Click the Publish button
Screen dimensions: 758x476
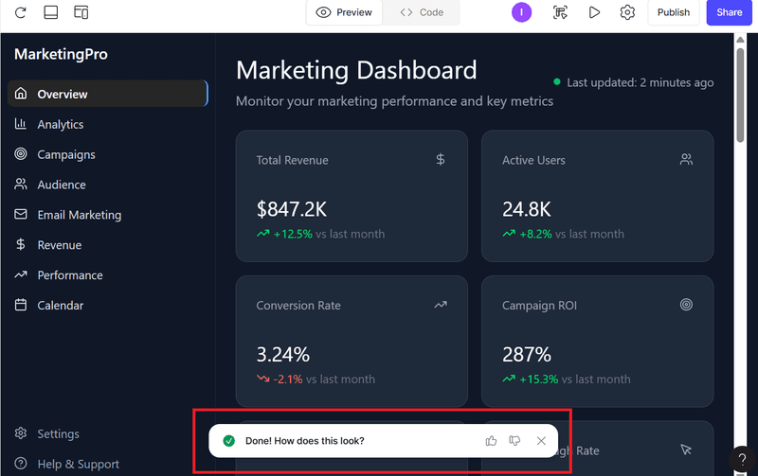[673, 12]
